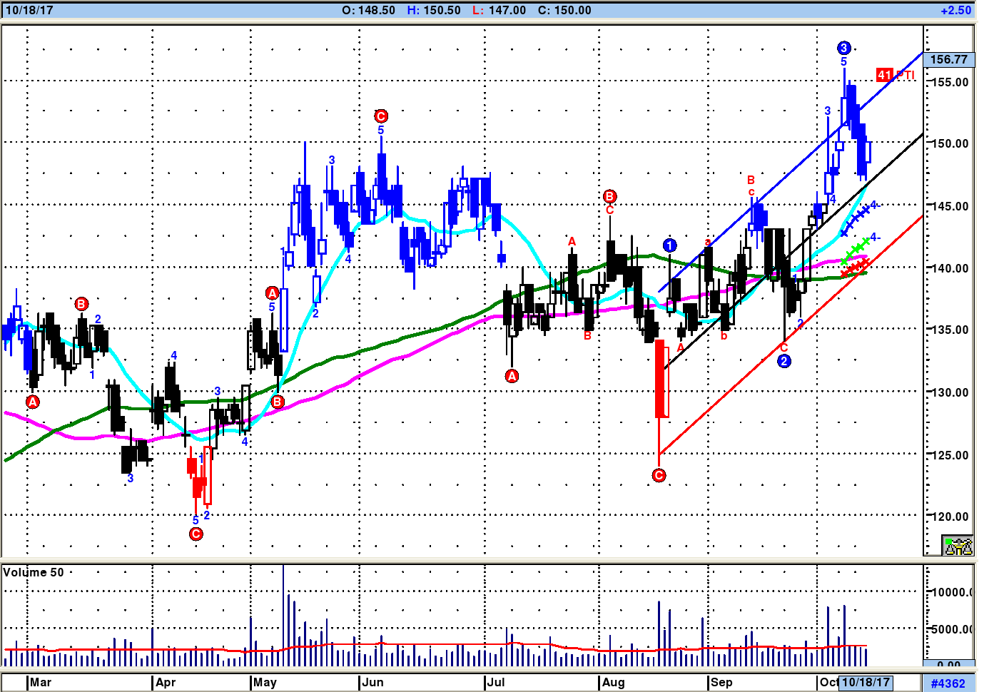Click the 156.77 price level label
The image size is (999, 692).
949,60
